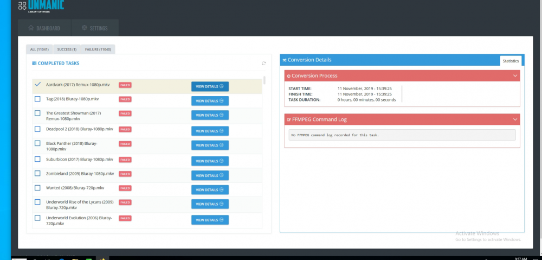Open the Settings page
The image size is (542, 260).
[95, 28]
